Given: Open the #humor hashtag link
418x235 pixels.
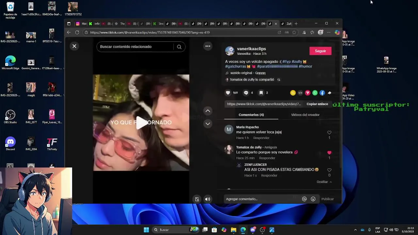Looking at the screenshot, I should coord(305,66).
